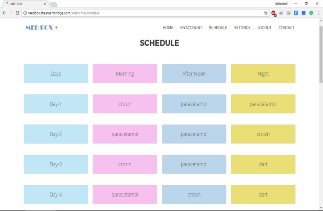Viewport: 323px width, 211px height.
Task: Click the browser back arrow
Action: pyautogui.click(x=4, y=13)
